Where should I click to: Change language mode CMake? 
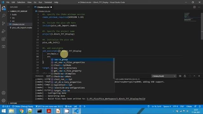tap(189, 106)
